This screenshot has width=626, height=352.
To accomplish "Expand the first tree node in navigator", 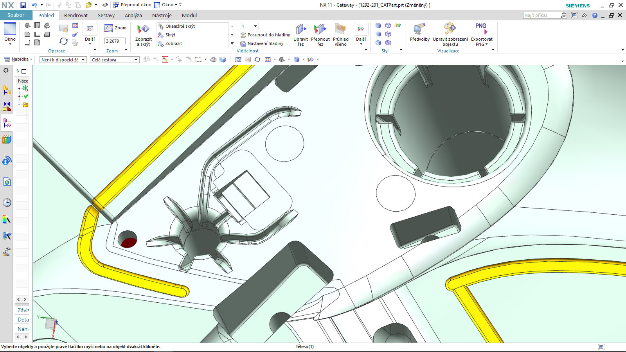I will coord(19,88).
